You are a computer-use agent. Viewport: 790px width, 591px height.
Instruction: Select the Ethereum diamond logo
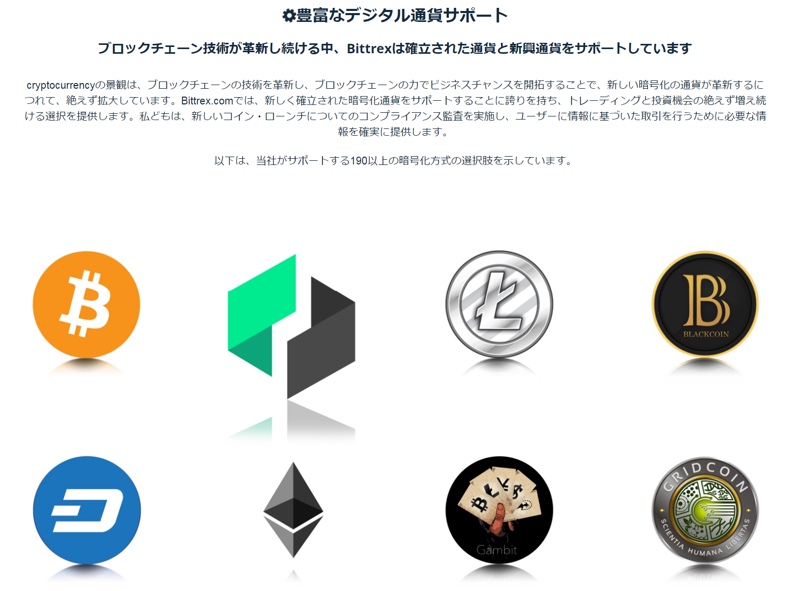point(293,510)
